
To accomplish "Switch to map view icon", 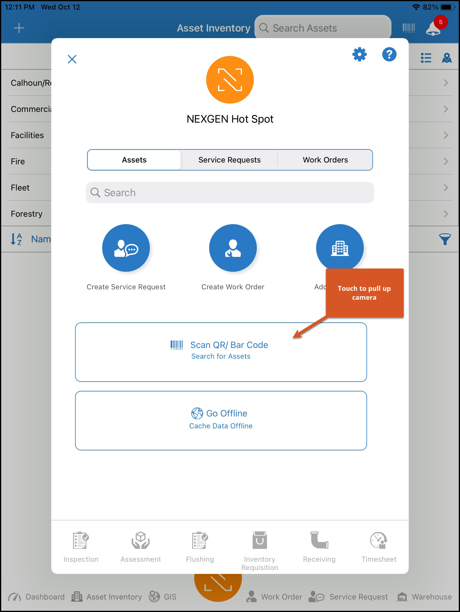I will tap(447, 58).
